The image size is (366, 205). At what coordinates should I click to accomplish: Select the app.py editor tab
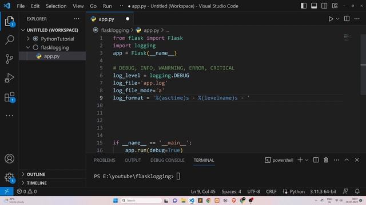click(110, 19)
